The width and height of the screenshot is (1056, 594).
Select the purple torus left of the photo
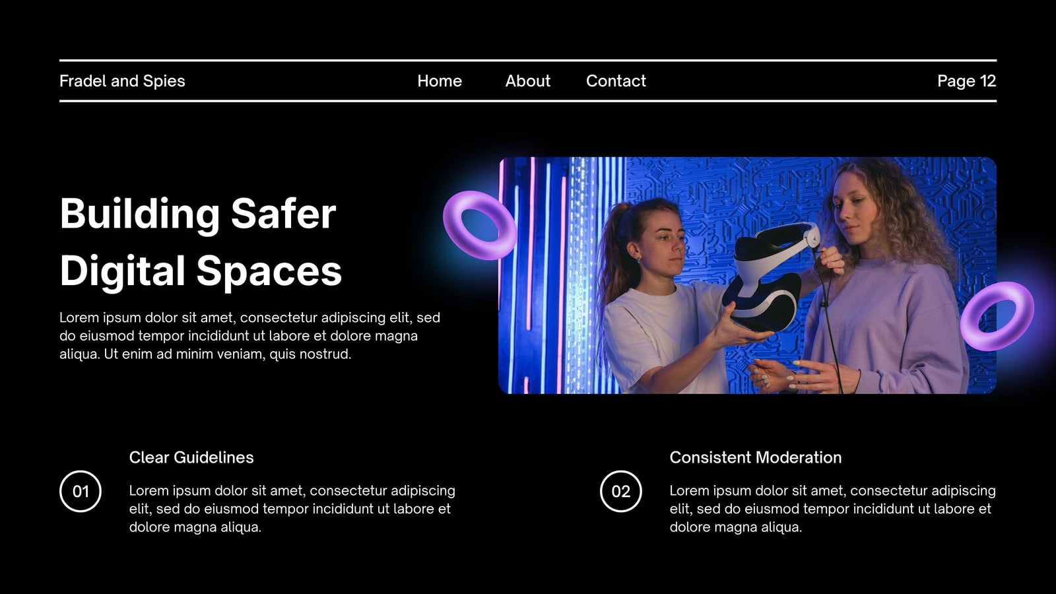pos(480,225)
